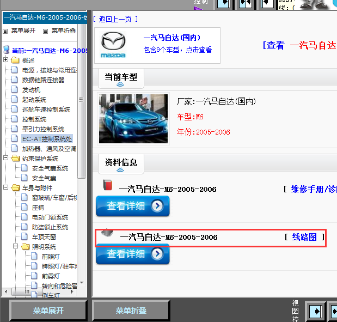The height and width of the screenshot is (322, 337).
Task: Click folder icon of 照明系统
Action: [25, 246]
